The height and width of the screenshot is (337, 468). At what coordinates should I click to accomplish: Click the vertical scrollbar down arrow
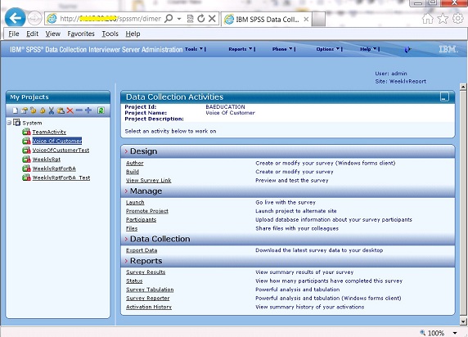pos(463,321)
